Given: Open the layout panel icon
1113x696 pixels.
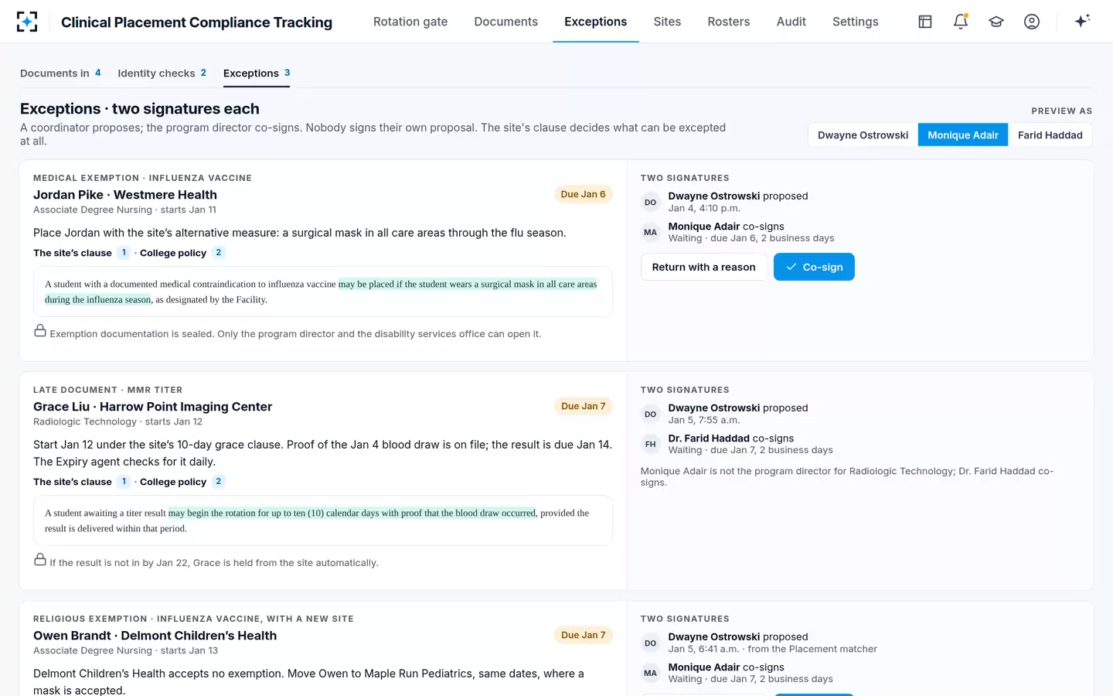Looking at the screenshot, I should coord(925,22).
